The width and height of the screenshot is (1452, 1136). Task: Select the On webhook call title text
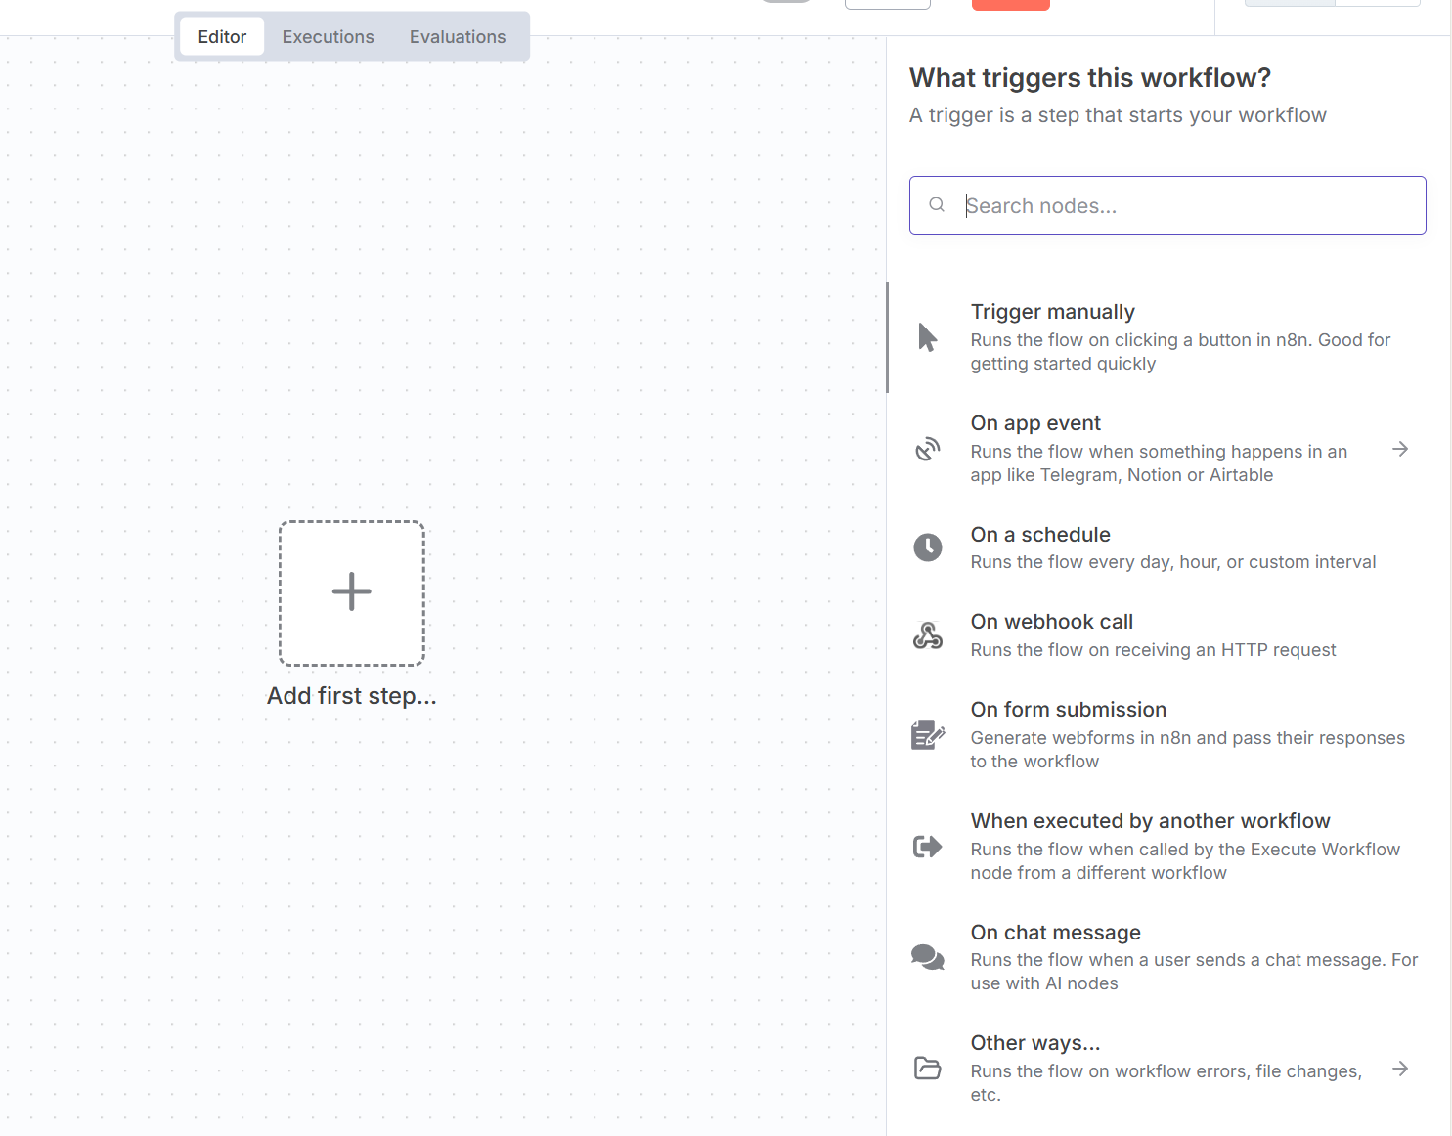(1051, 622)
